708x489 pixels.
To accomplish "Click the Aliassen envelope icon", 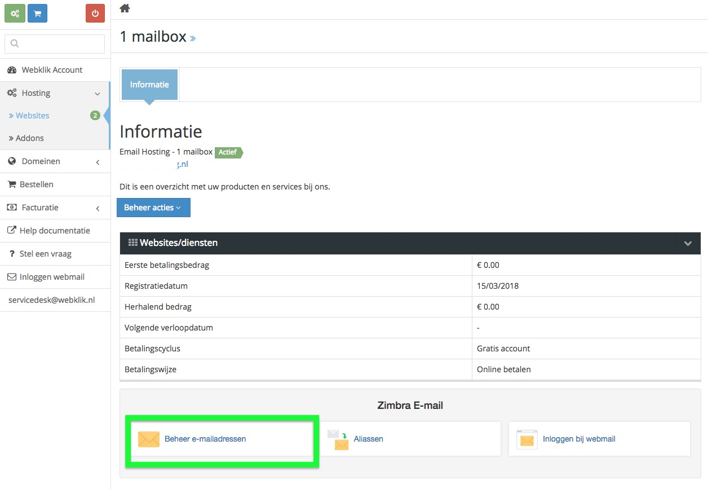I will tap(338, 439).
